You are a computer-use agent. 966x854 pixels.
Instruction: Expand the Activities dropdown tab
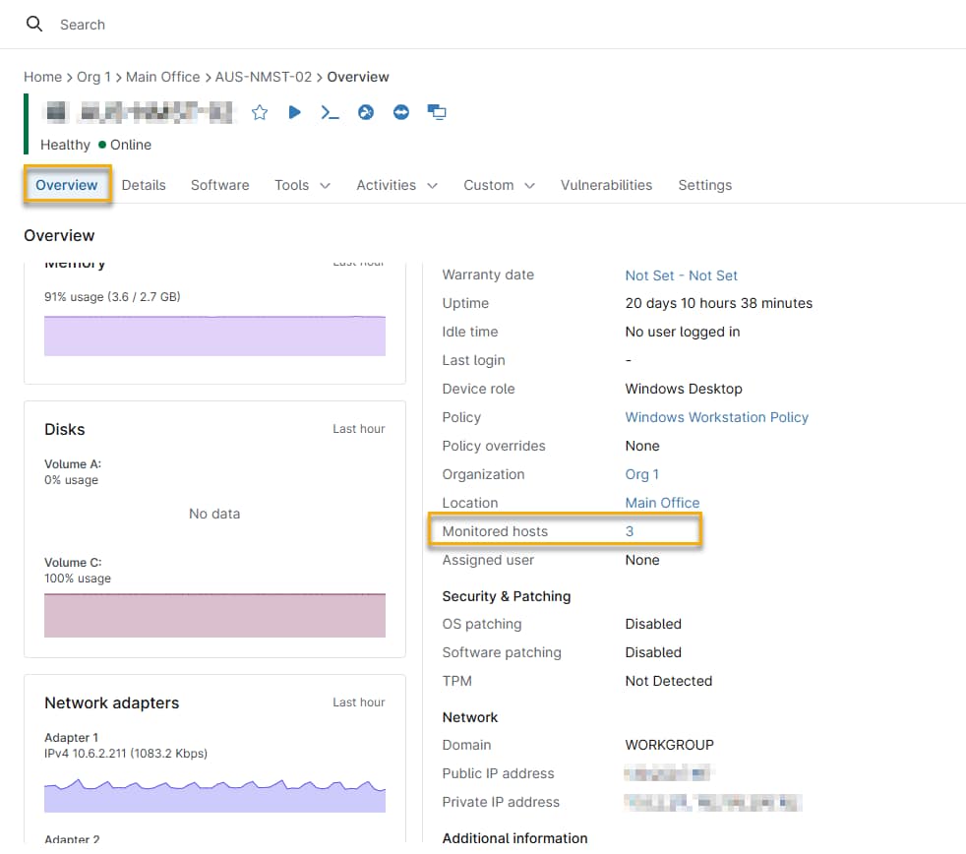(396, 185)
